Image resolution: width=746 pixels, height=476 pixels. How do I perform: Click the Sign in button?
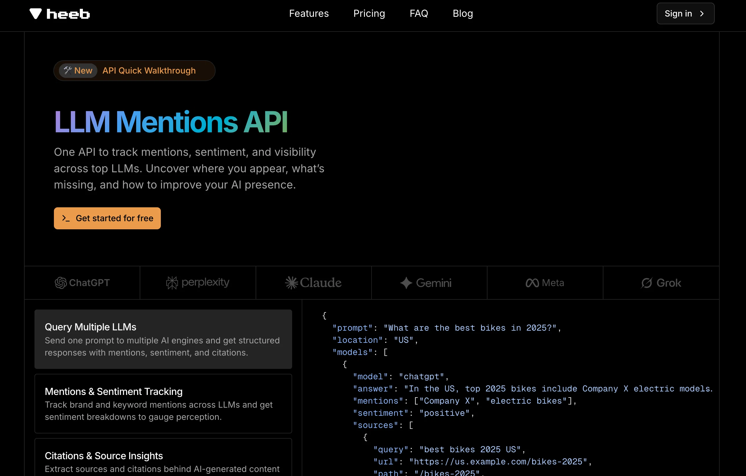click(x=686, y=14)
